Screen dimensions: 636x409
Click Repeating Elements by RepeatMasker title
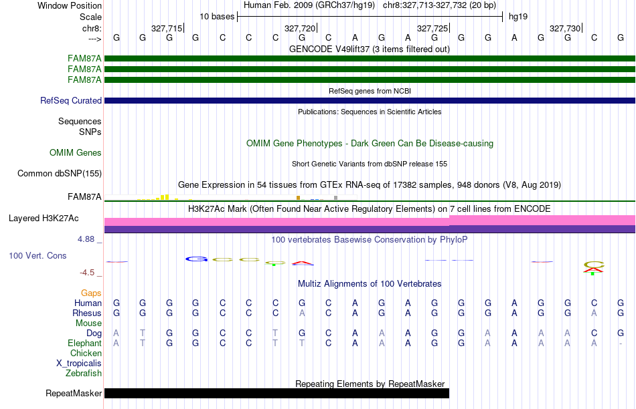[370, 384]
